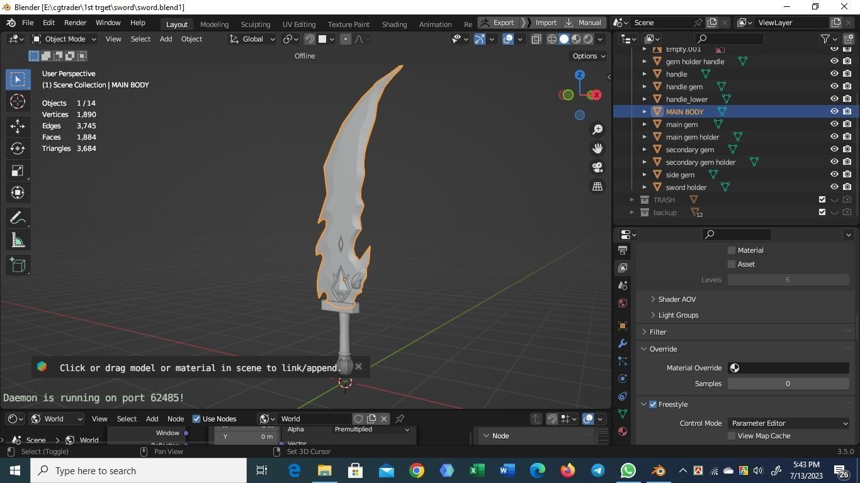860x483 pixels.
Task: Switch to rendered viewport shading
Action: (588, 39)
